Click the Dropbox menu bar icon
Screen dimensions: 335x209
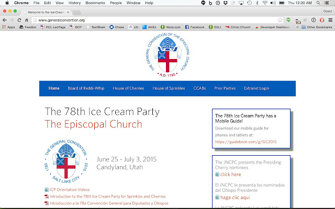pos(226,3)
